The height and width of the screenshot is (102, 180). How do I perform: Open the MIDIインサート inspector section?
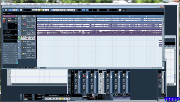coord(10,48)
